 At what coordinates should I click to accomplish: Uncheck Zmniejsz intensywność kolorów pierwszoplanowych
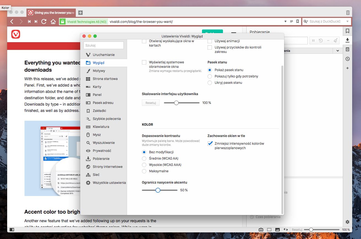coord(210,144)
